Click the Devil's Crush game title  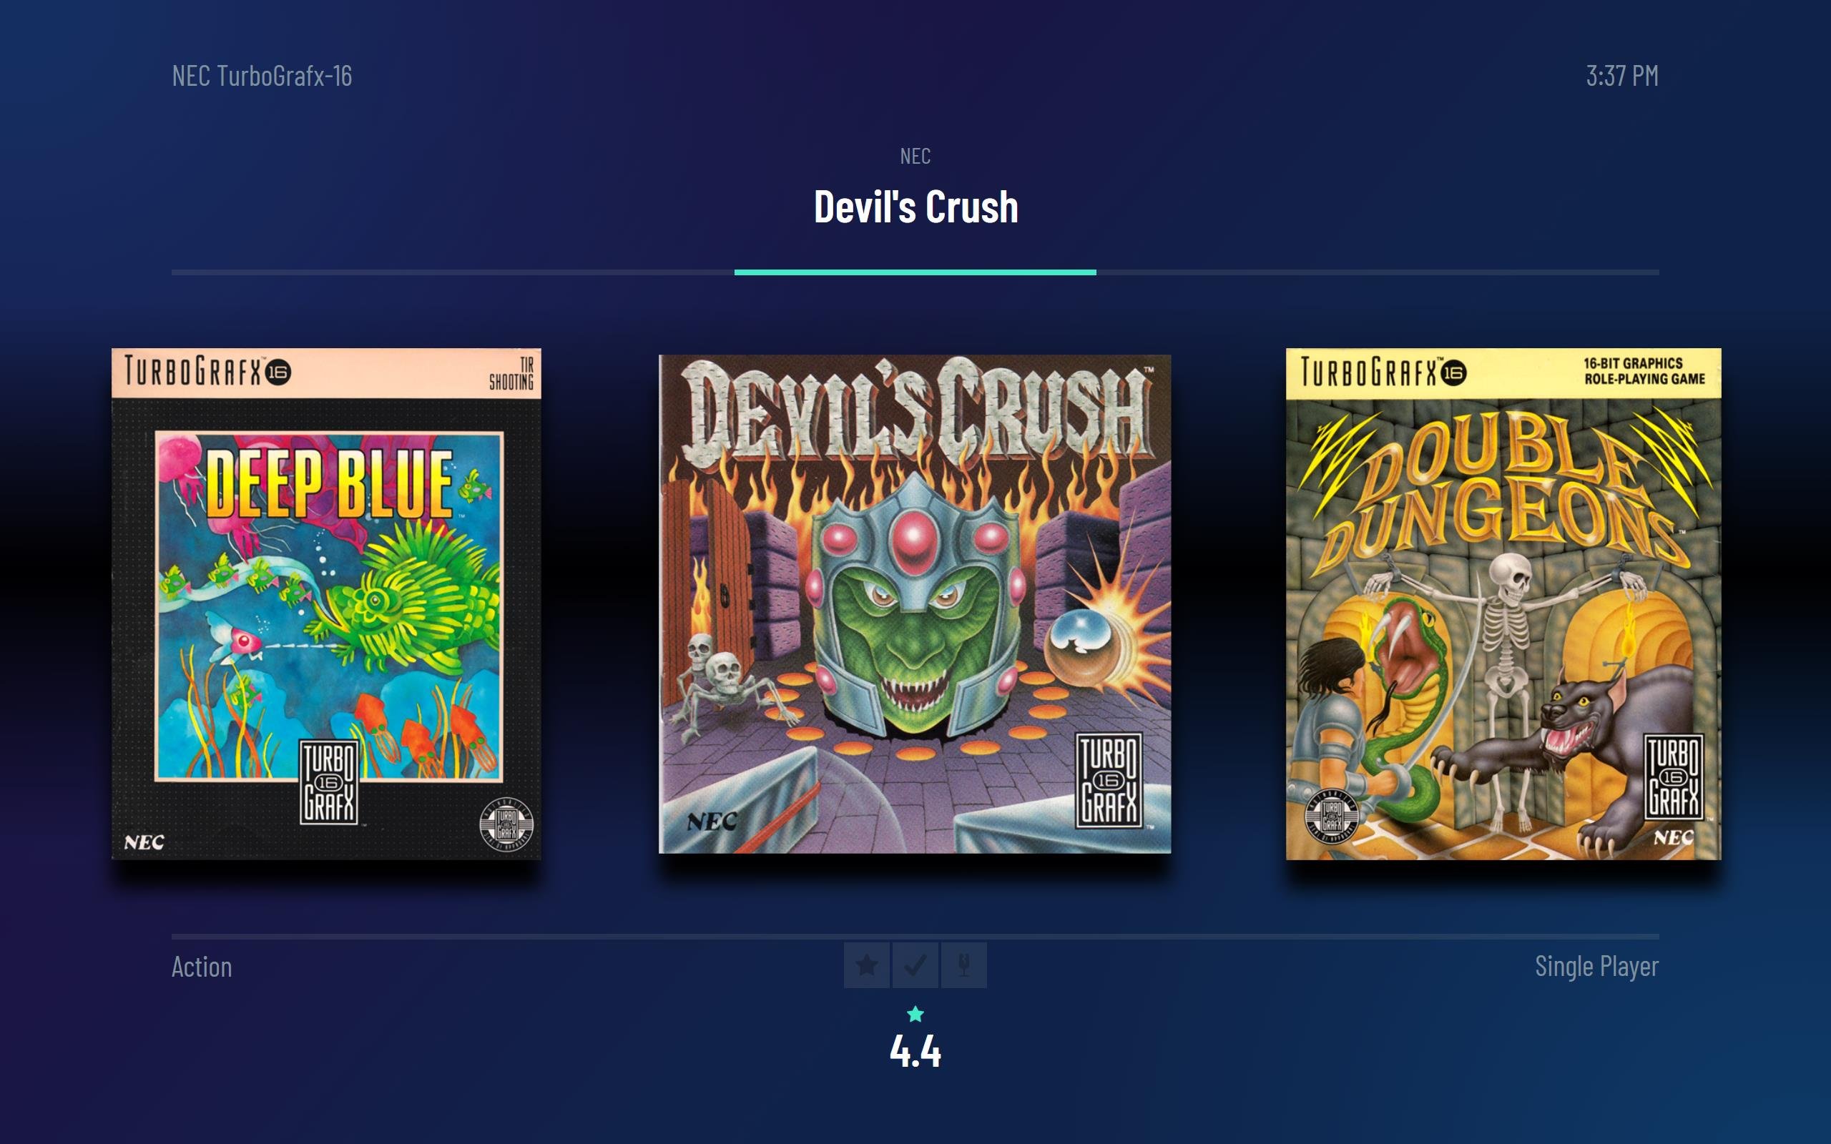(915, 207)
